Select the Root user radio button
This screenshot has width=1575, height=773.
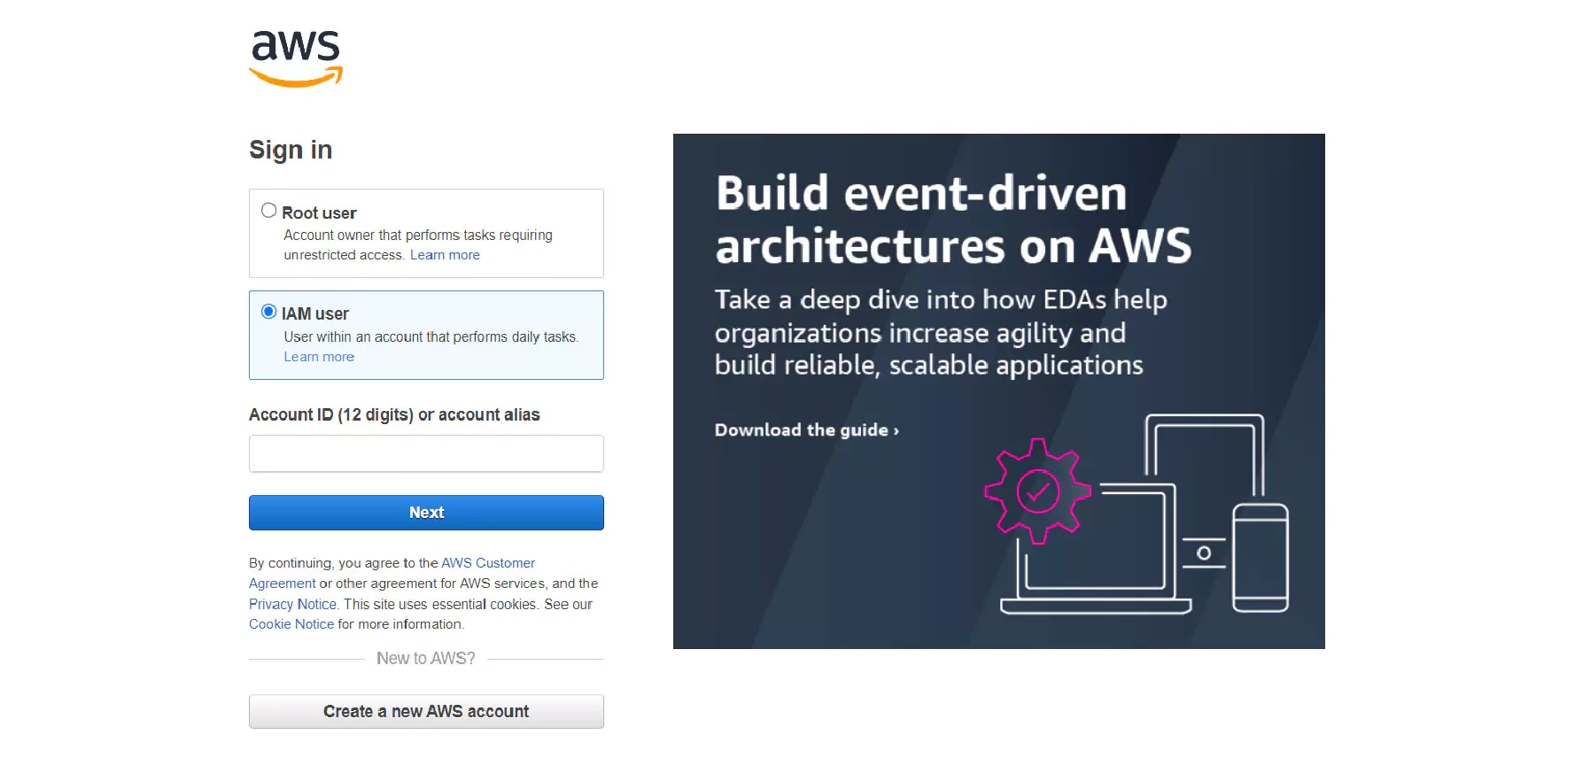pos(268,211)
